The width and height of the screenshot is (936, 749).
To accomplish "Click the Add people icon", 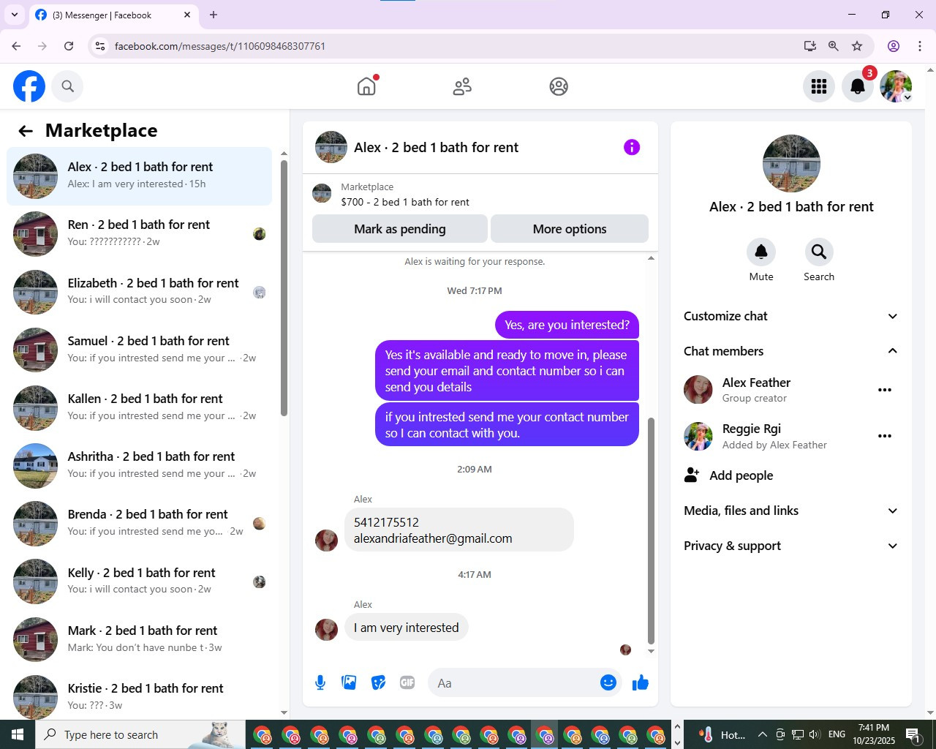I will [692, 475].
